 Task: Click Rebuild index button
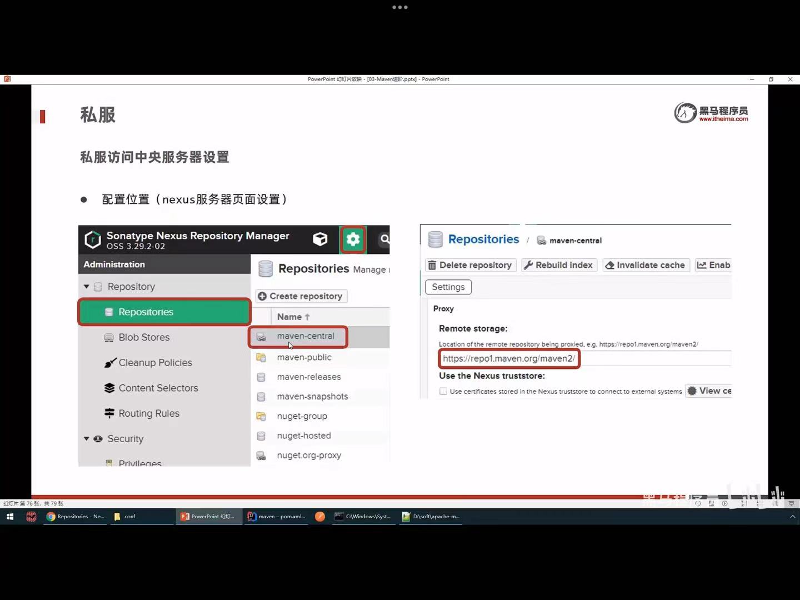point(559,265)
